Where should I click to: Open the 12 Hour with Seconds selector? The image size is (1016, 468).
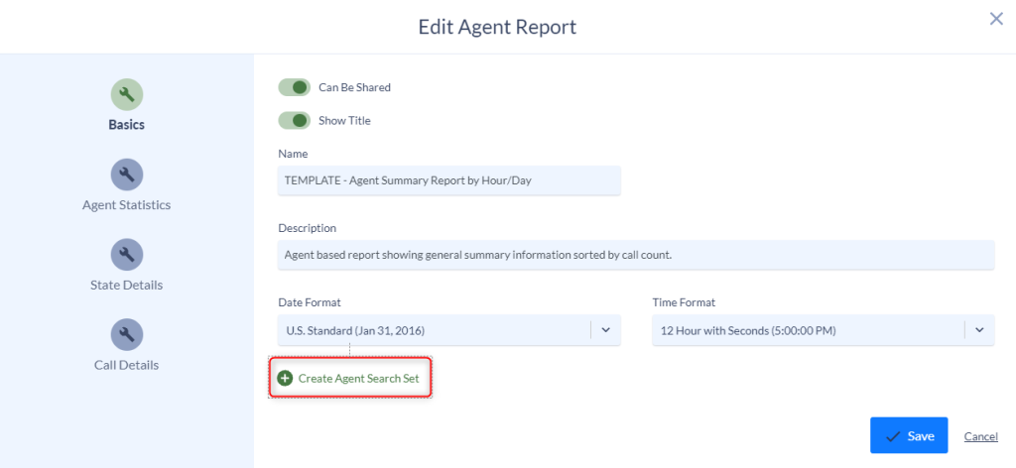coord(823,330)
